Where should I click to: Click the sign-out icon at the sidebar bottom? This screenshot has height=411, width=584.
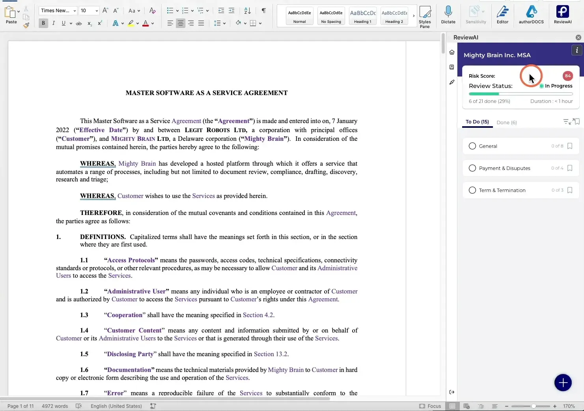452,392
